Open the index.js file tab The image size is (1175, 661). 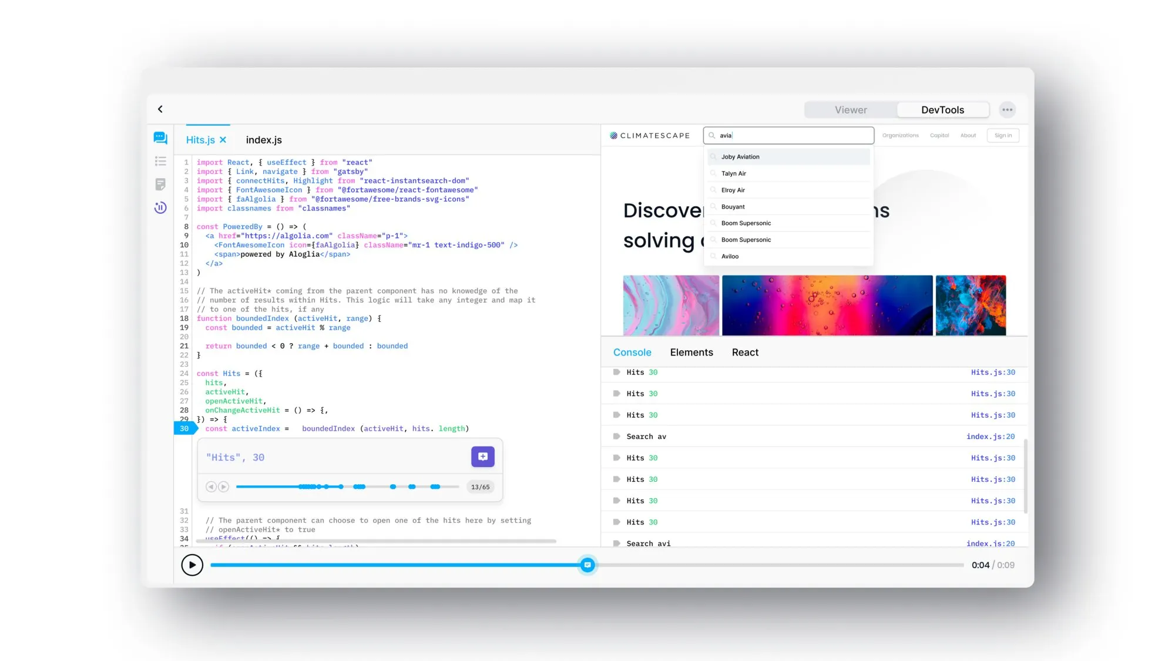point(264,140)
